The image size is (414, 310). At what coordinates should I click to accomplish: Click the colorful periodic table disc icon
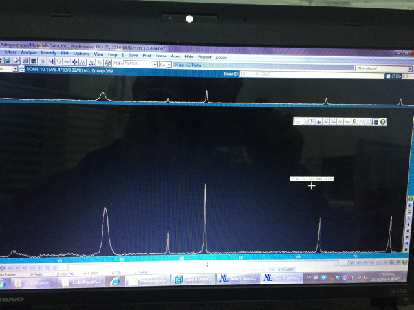coord(108,63)
